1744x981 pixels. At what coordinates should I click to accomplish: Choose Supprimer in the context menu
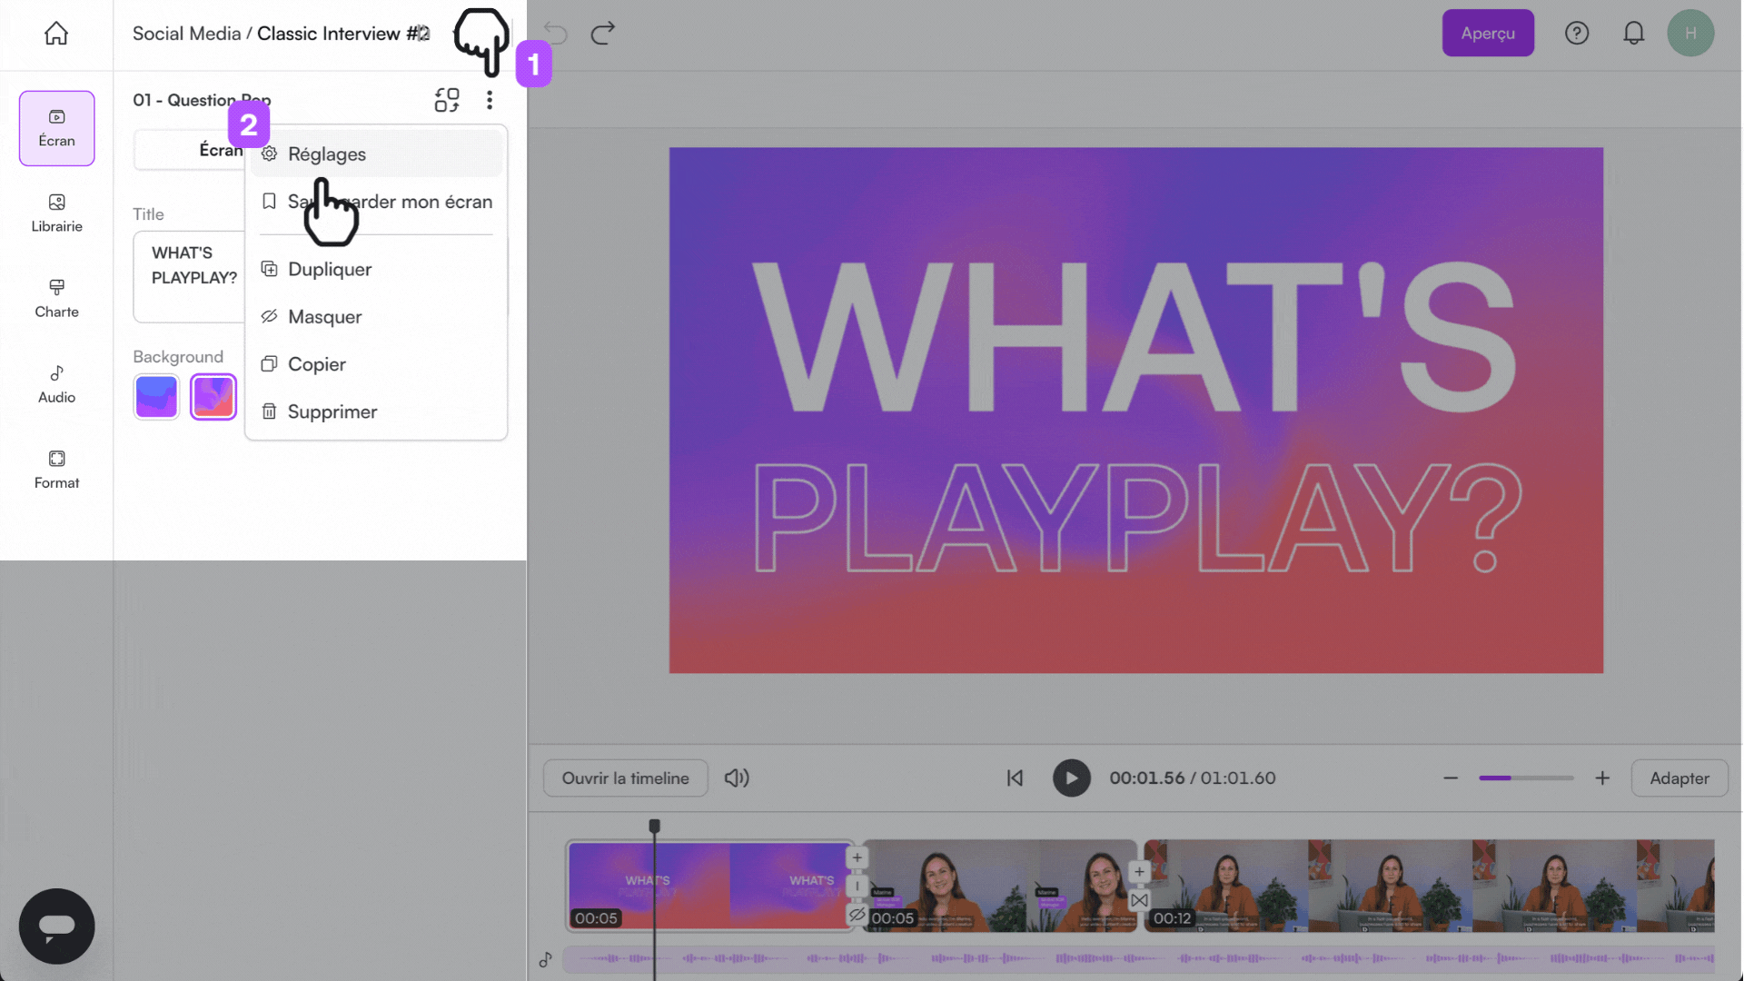(x=332, y=411)
